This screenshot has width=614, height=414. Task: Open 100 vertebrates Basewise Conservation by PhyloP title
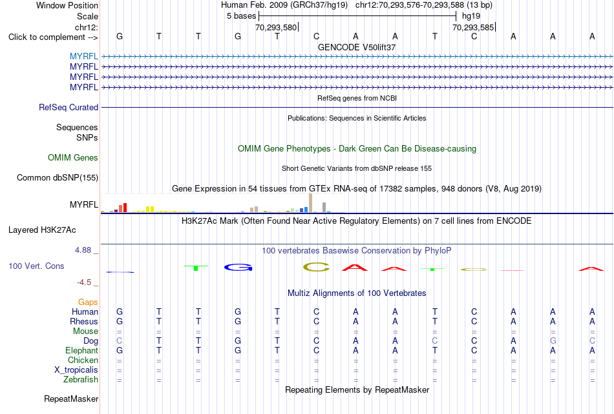tap(357, 250)
